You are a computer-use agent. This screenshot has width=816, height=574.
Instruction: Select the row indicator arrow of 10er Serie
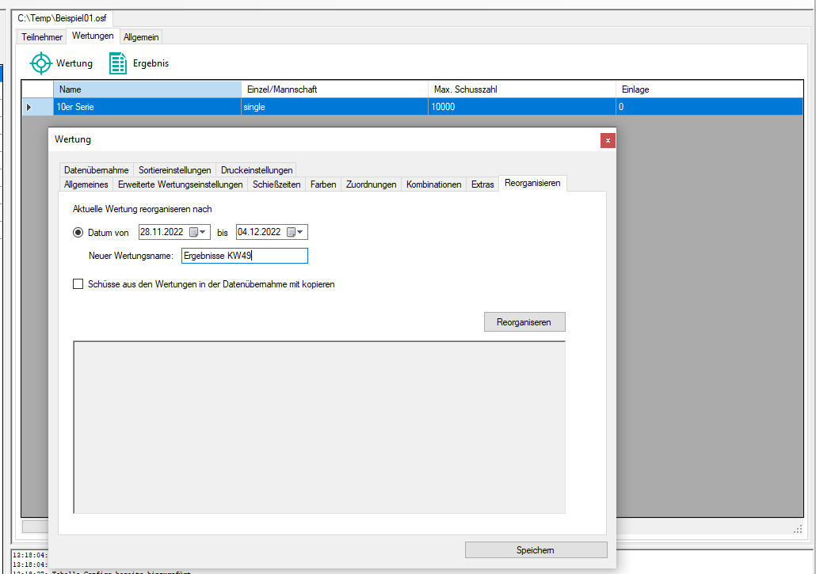(x=29, y=106)
